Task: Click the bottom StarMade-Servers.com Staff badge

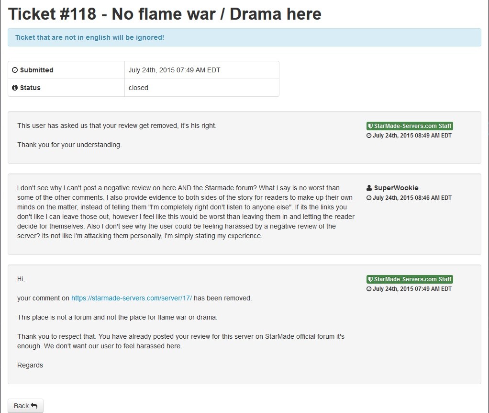Action: click(410, 279)
